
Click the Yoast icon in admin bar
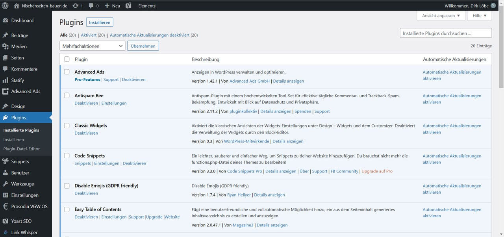click(x=128, y=6)
